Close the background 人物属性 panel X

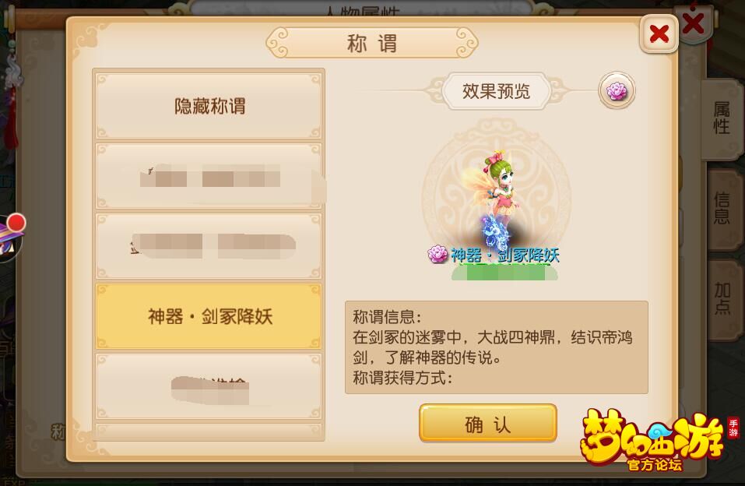693,23
